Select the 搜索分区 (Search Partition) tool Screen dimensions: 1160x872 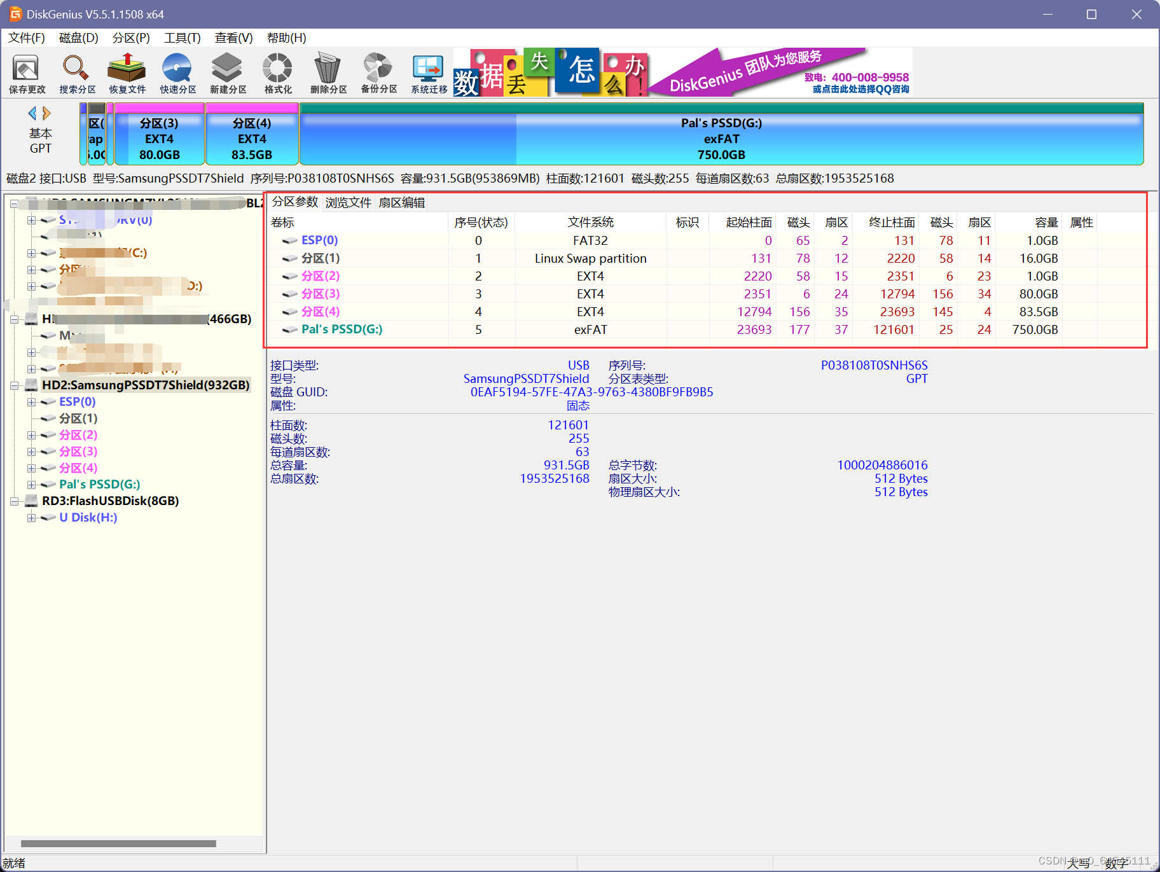76,72
